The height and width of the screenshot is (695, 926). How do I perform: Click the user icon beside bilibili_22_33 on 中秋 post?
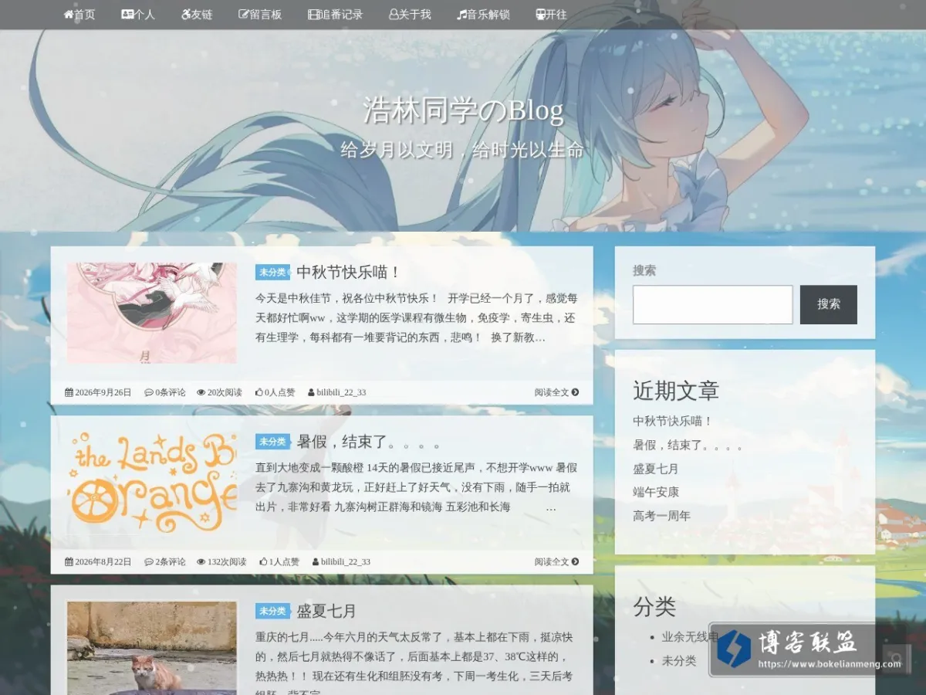pyautogui.click(x=311, y=392)
